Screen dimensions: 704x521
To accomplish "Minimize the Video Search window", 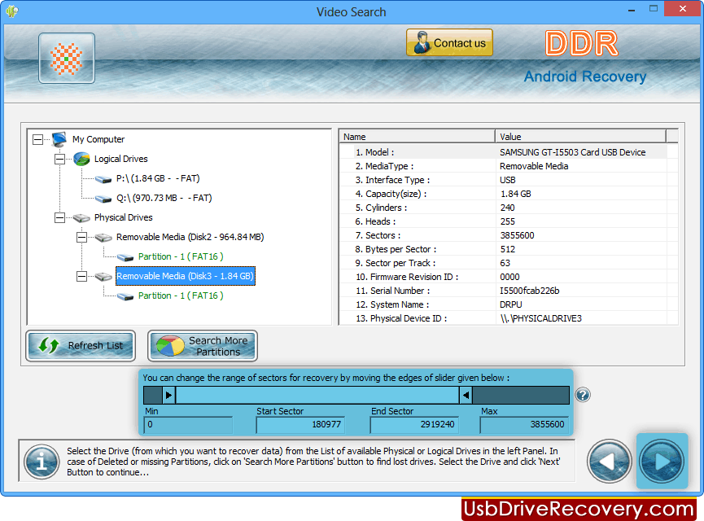I will pos(632,10).
